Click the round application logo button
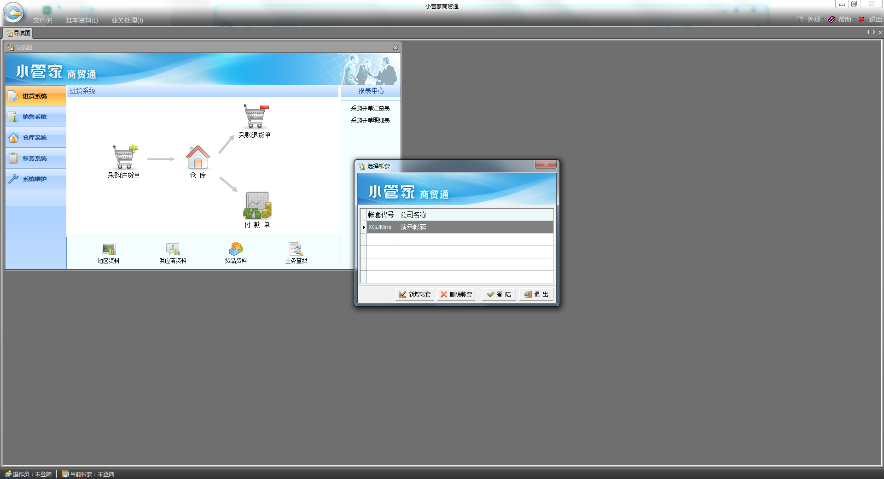Image resolution: width=884 pixels, height=479 pixels. [13, 12]
